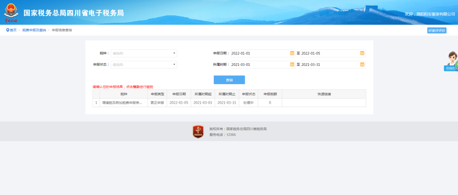This screenshot has width=458, height=195.
Task: Click the 2022-01-05 table cell
Action: click(179, 103)
